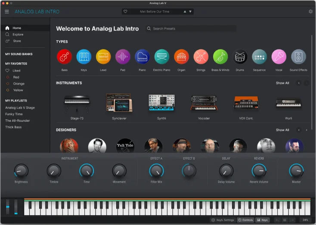Open Keyb. Settings in the bottom bar
The width and height of the screenshot is (316, 225).
click(x=223, y=220)
